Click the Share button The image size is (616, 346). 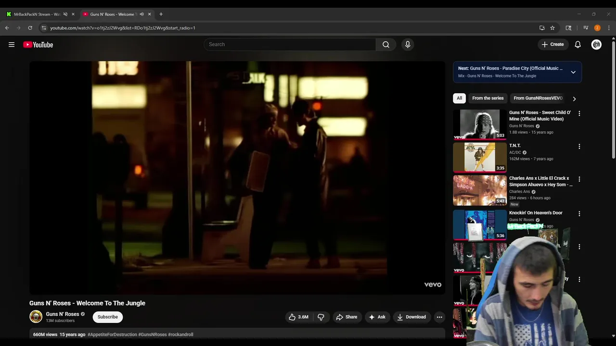coord(346,317)
